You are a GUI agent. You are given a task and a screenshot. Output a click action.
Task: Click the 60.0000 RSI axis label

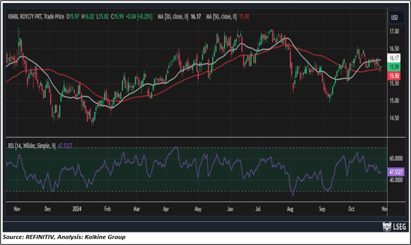click(396, 158)
